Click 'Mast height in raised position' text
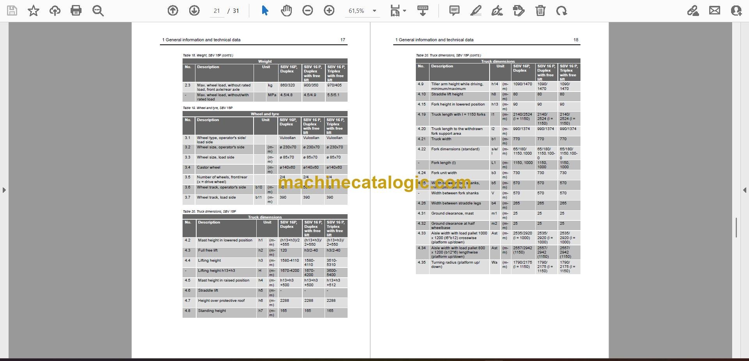This screenshot has width=749, height=361. pos(224,280)
